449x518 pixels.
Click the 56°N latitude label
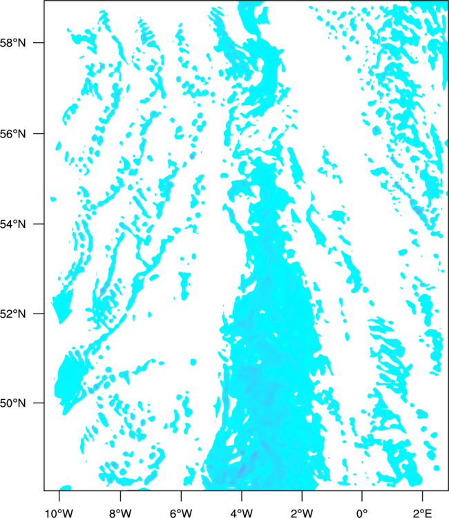pyautogui.click(x=12, y=134)
